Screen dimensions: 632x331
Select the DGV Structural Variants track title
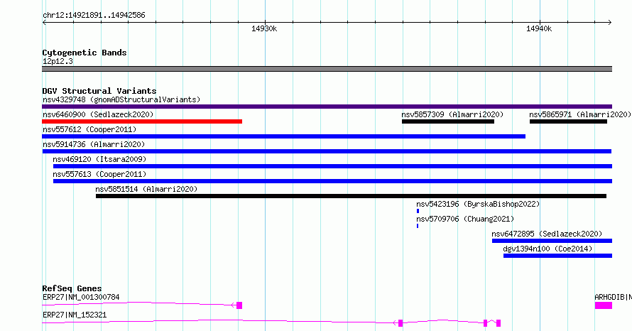point(99,91)
